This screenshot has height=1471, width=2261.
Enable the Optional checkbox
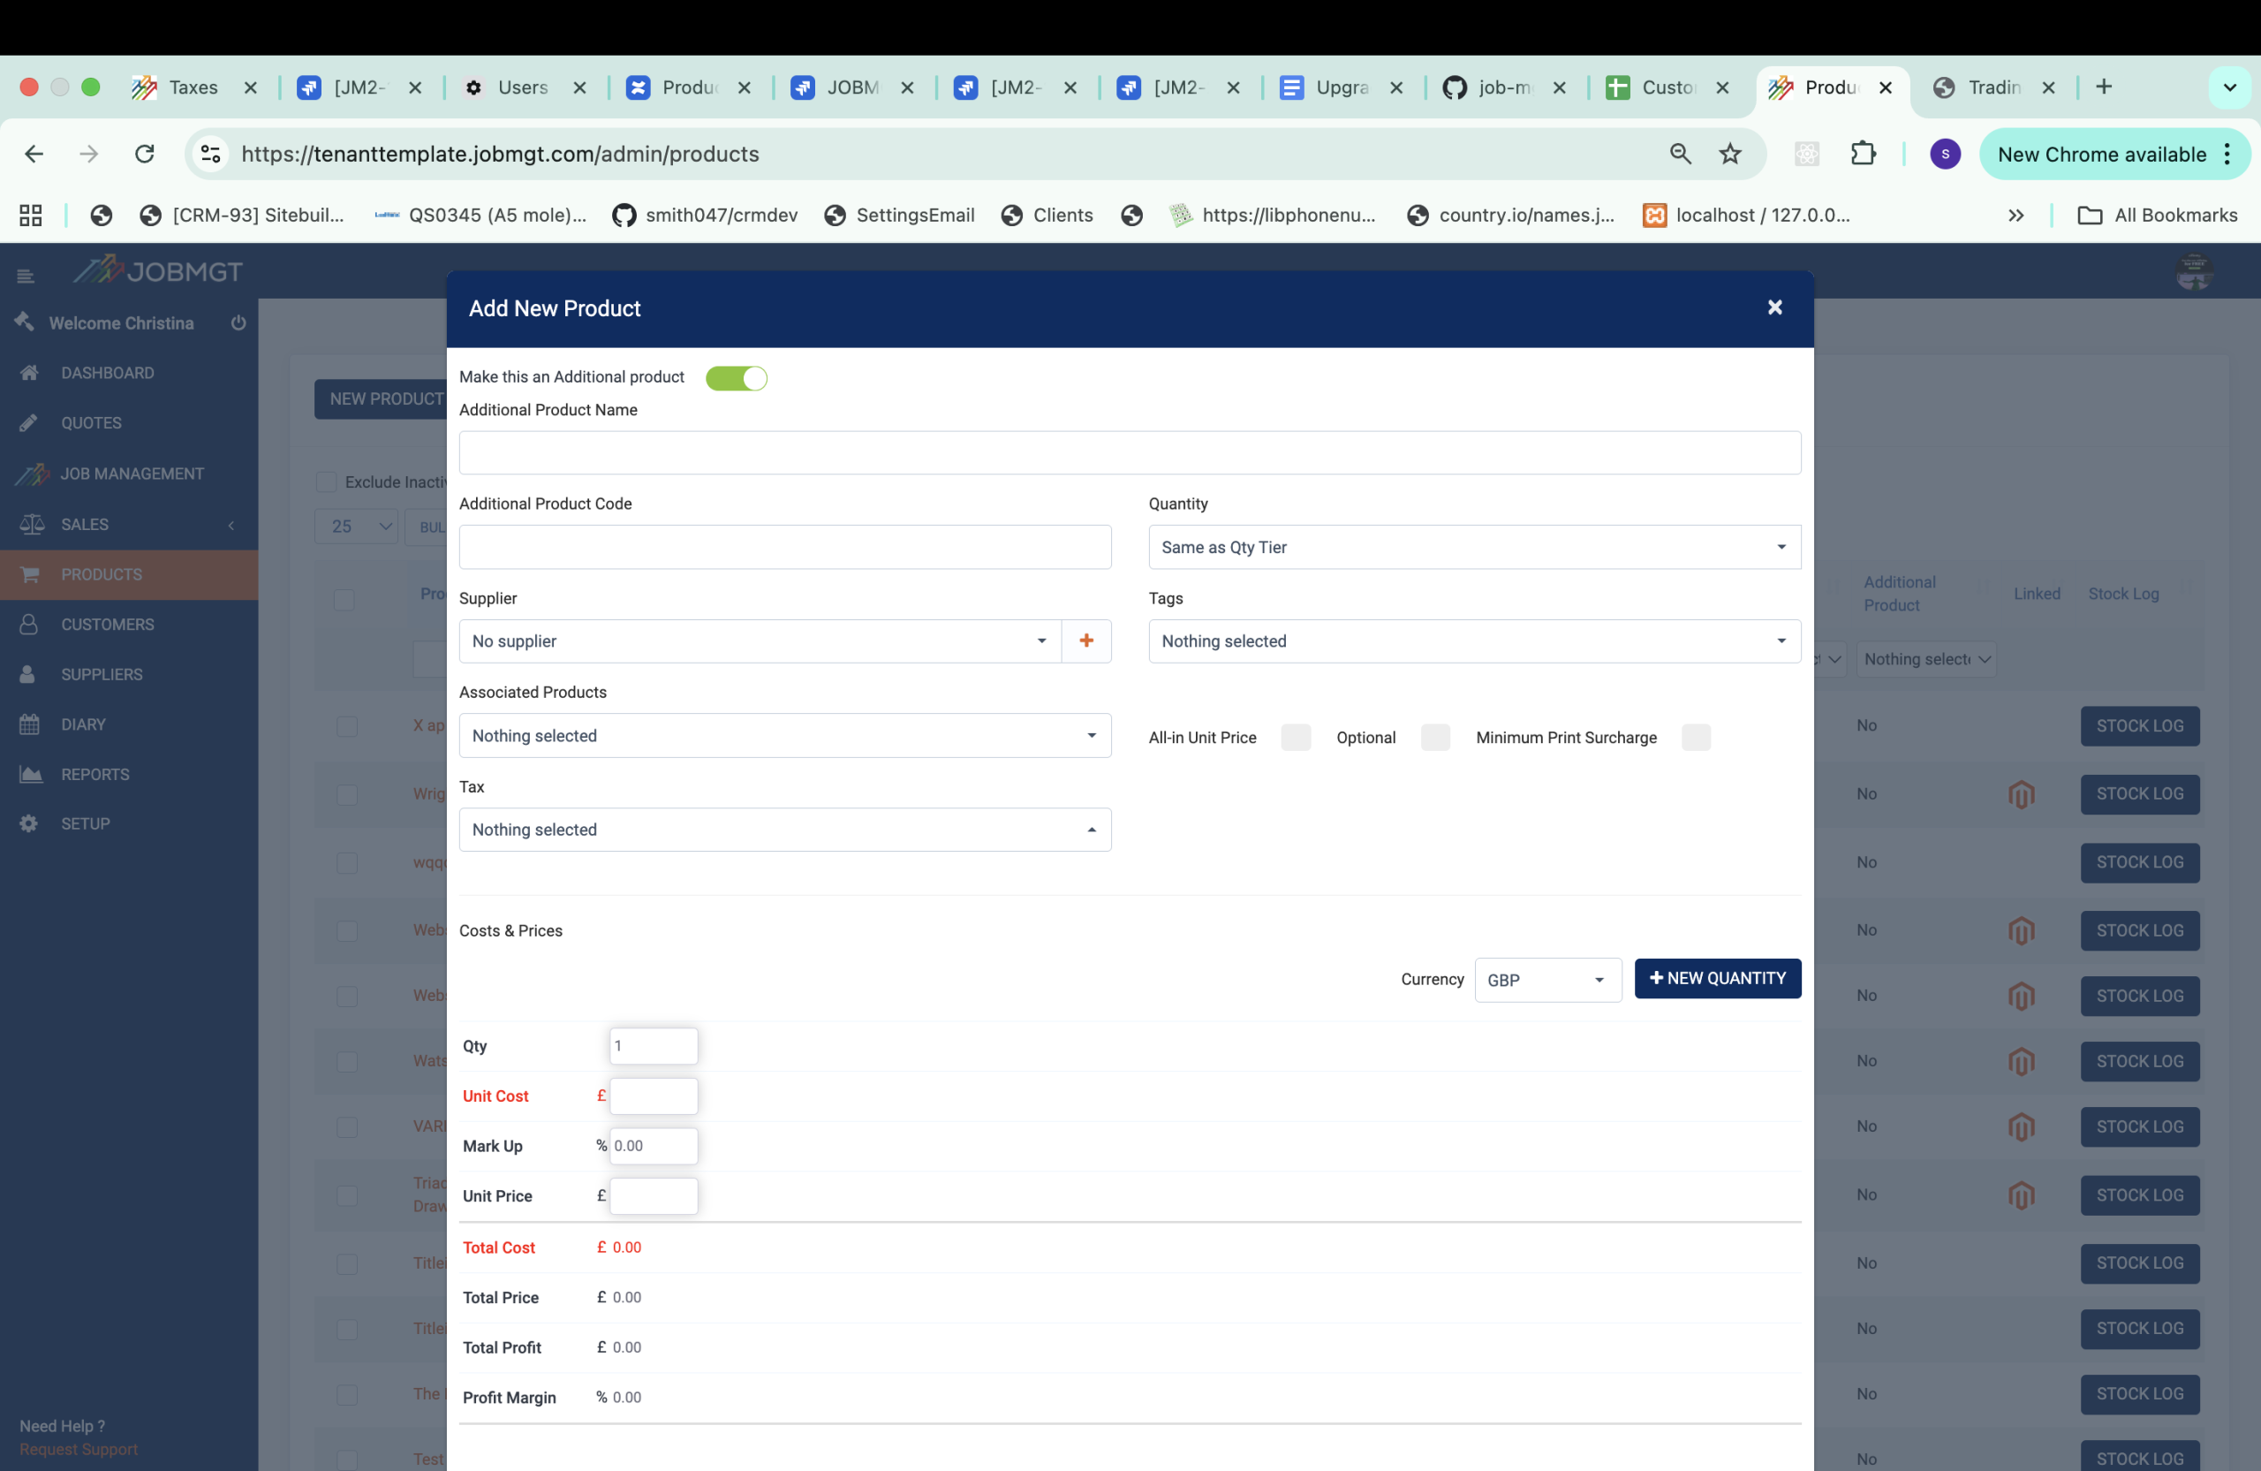pos(1434,738)
